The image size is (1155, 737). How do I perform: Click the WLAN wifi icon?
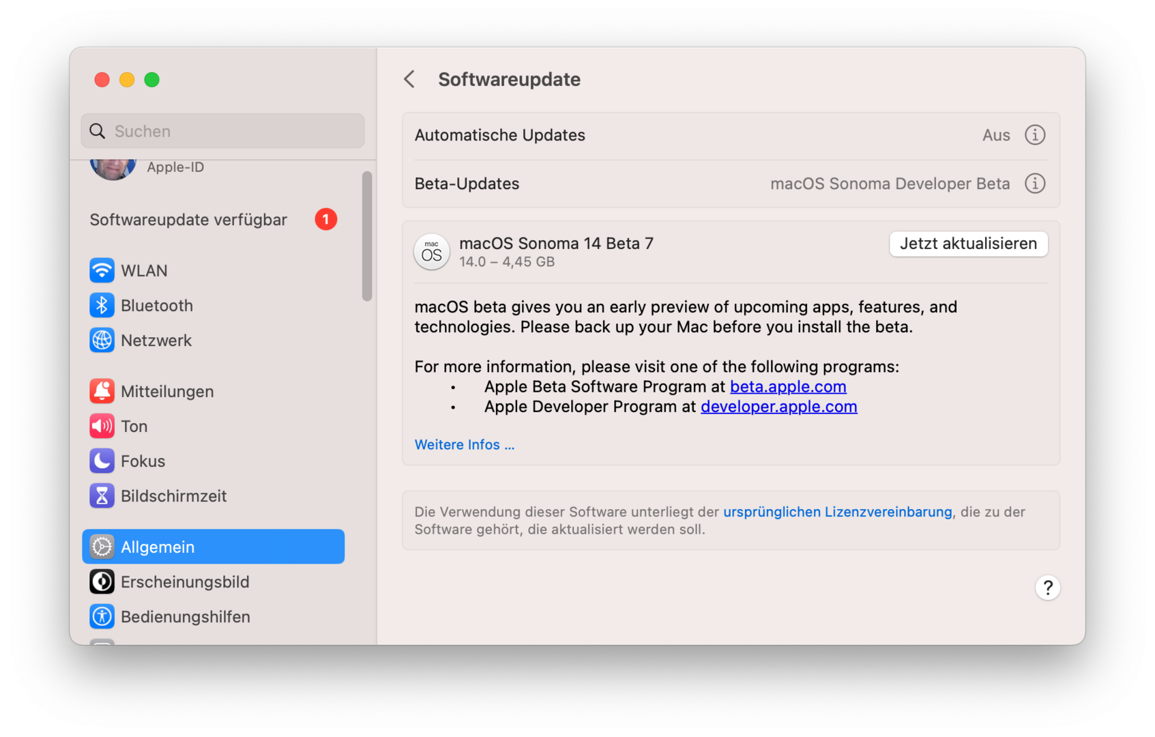(x=102, y=270)
